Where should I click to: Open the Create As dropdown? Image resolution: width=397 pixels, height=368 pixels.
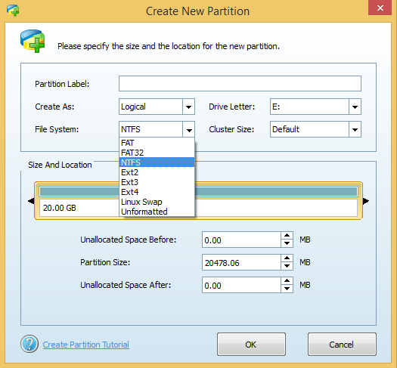[x=188, y=107]
